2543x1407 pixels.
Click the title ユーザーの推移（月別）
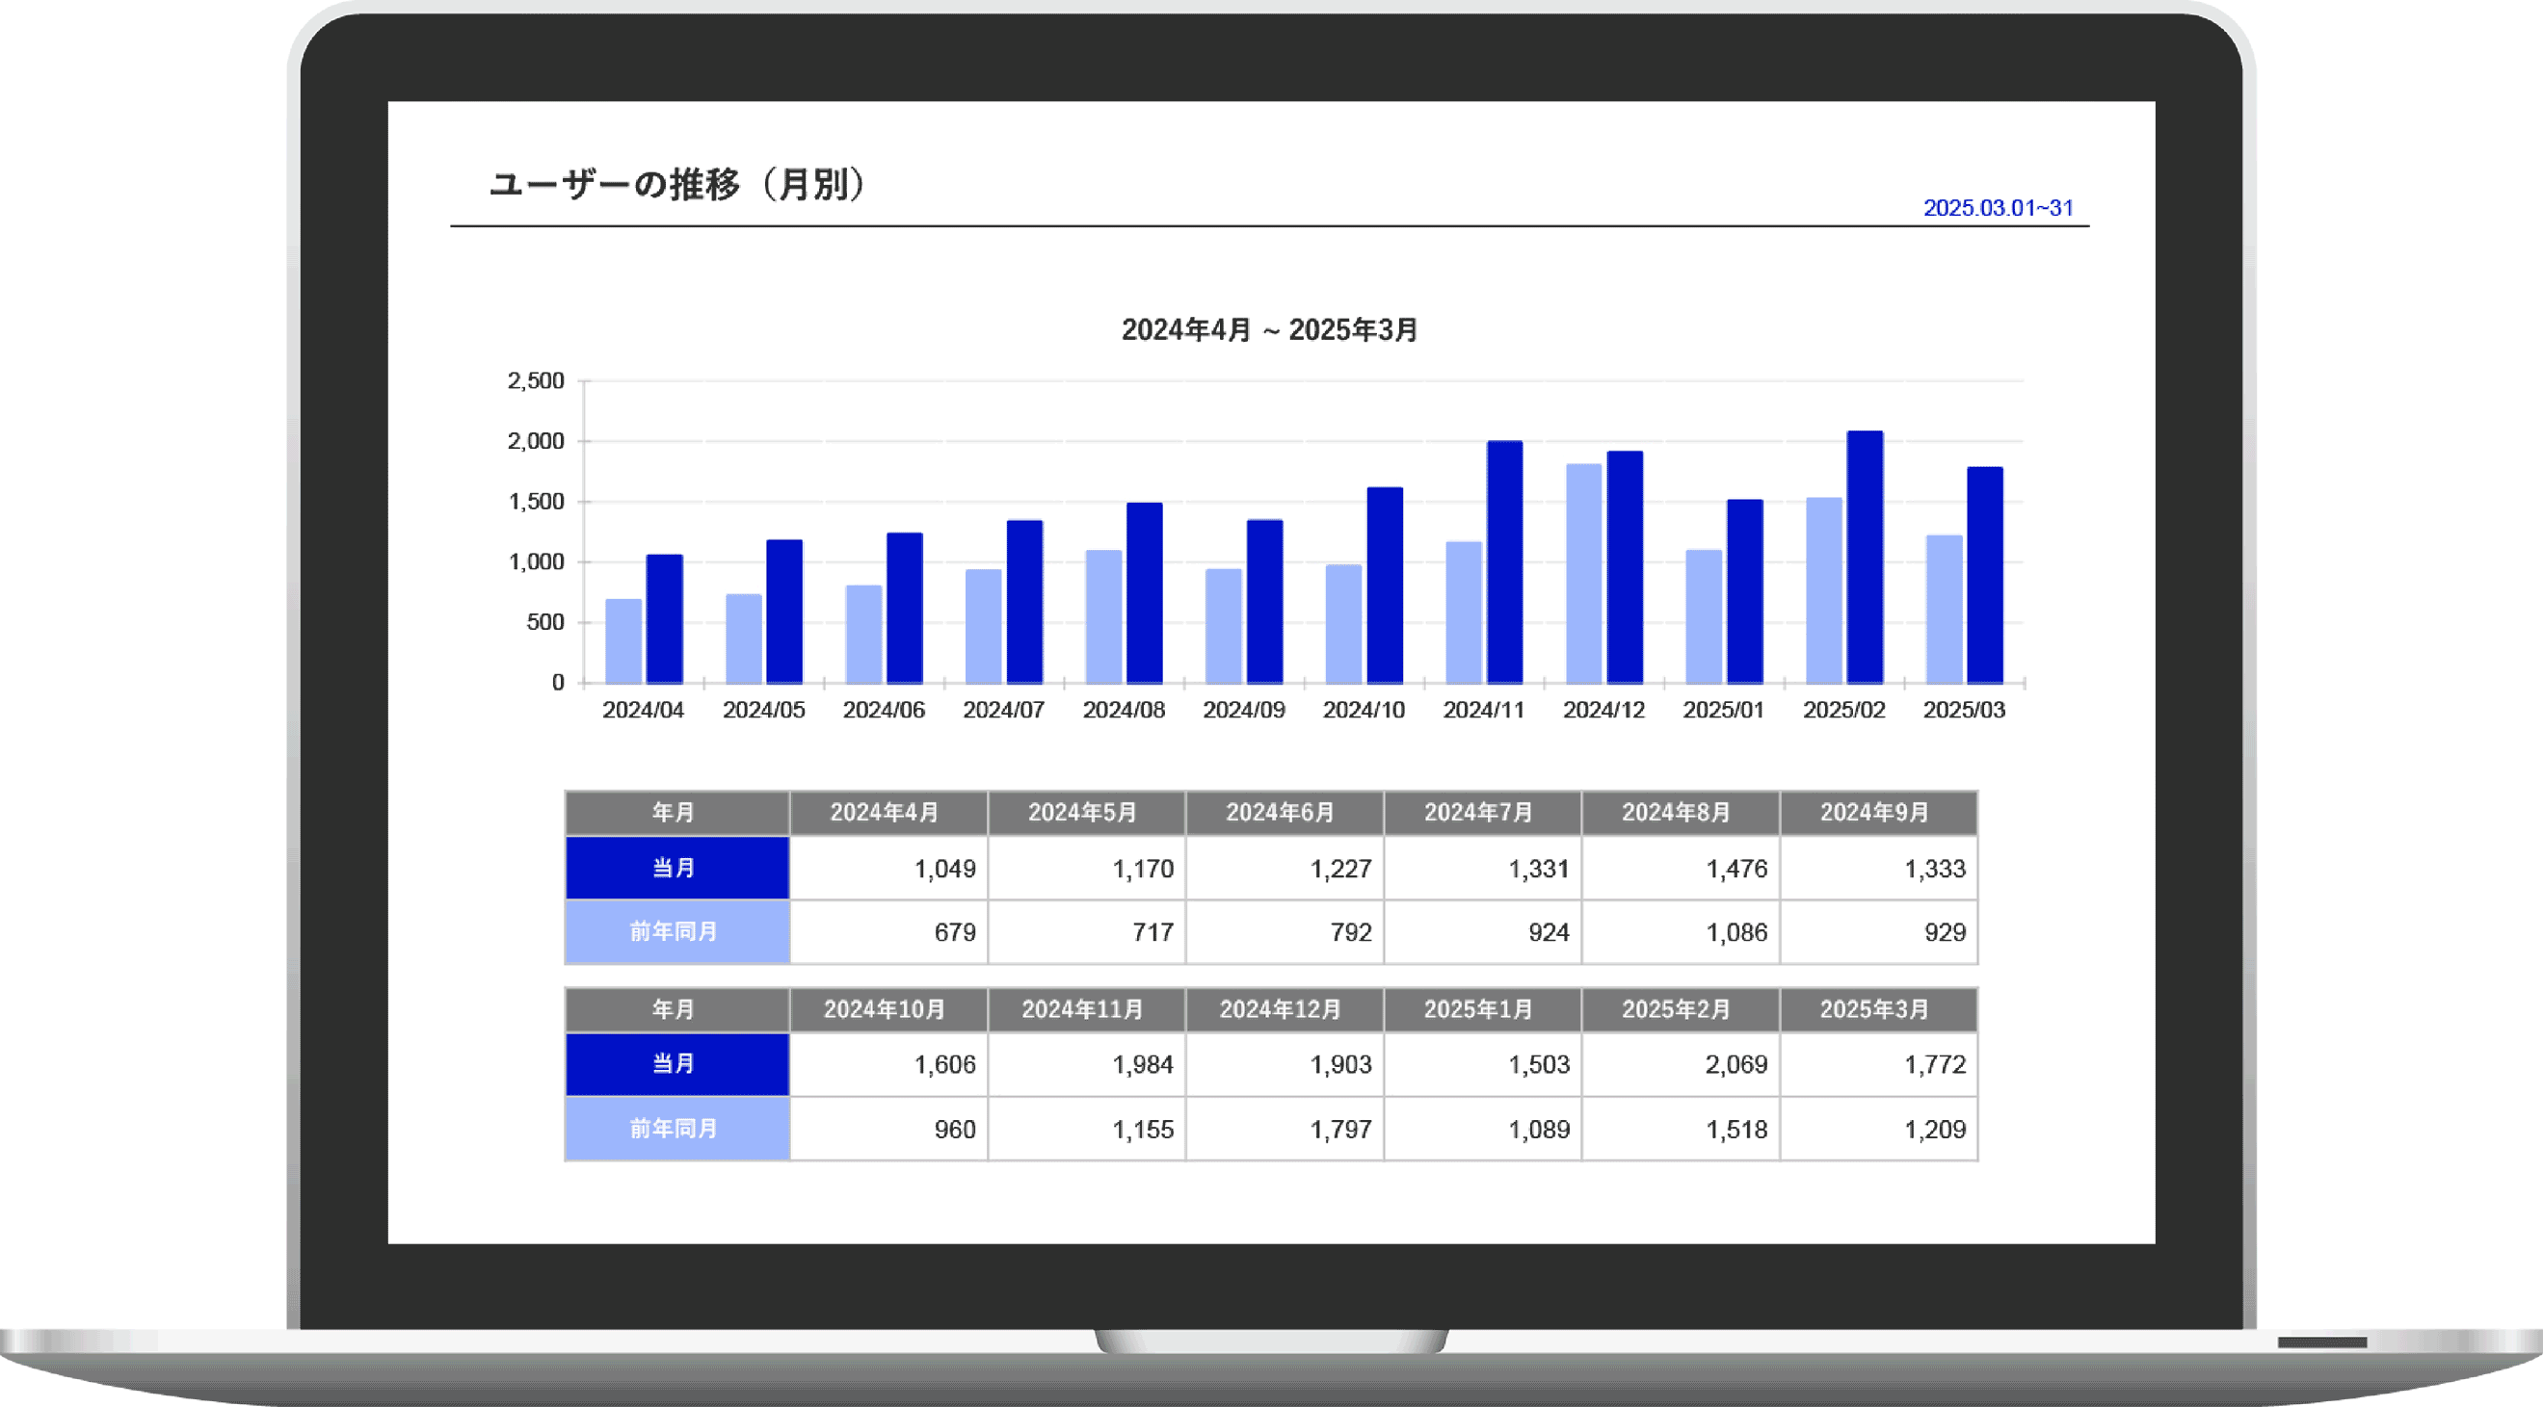pyautogui.click(x=677, y=185)
